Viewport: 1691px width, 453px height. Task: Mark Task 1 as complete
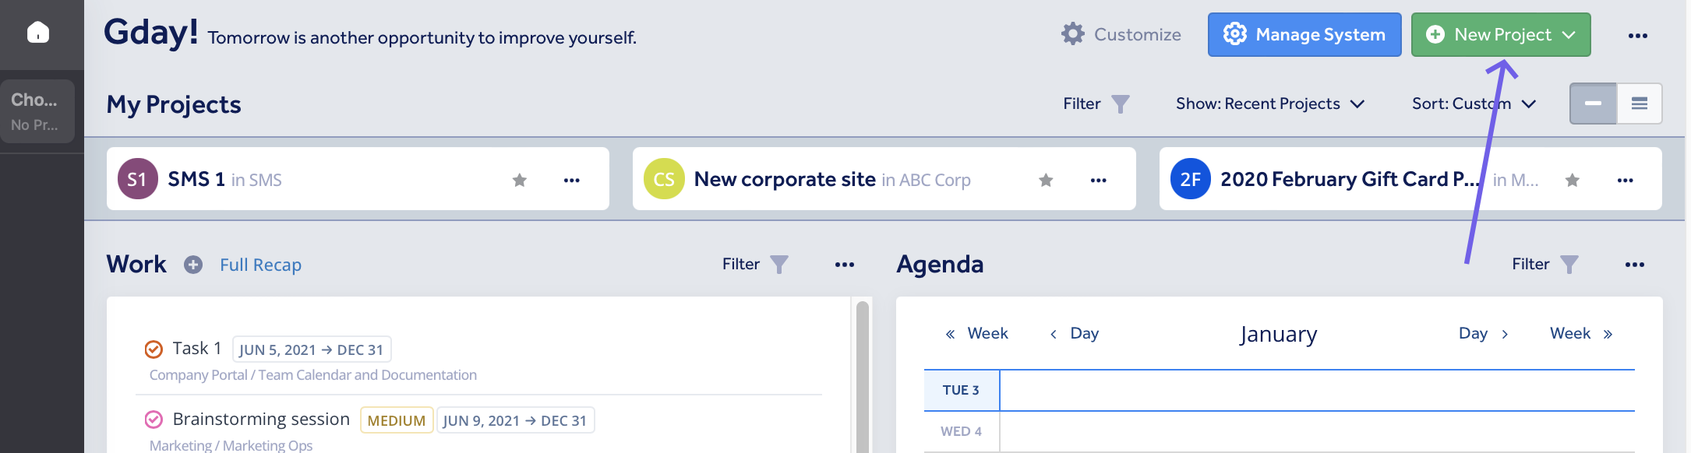tap(154, 349)
